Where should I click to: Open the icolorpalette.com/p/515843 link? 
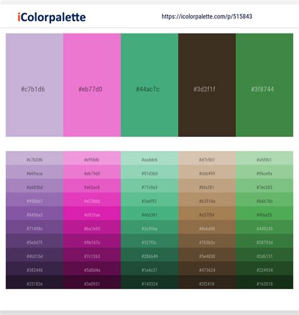[x=207, y=16]
